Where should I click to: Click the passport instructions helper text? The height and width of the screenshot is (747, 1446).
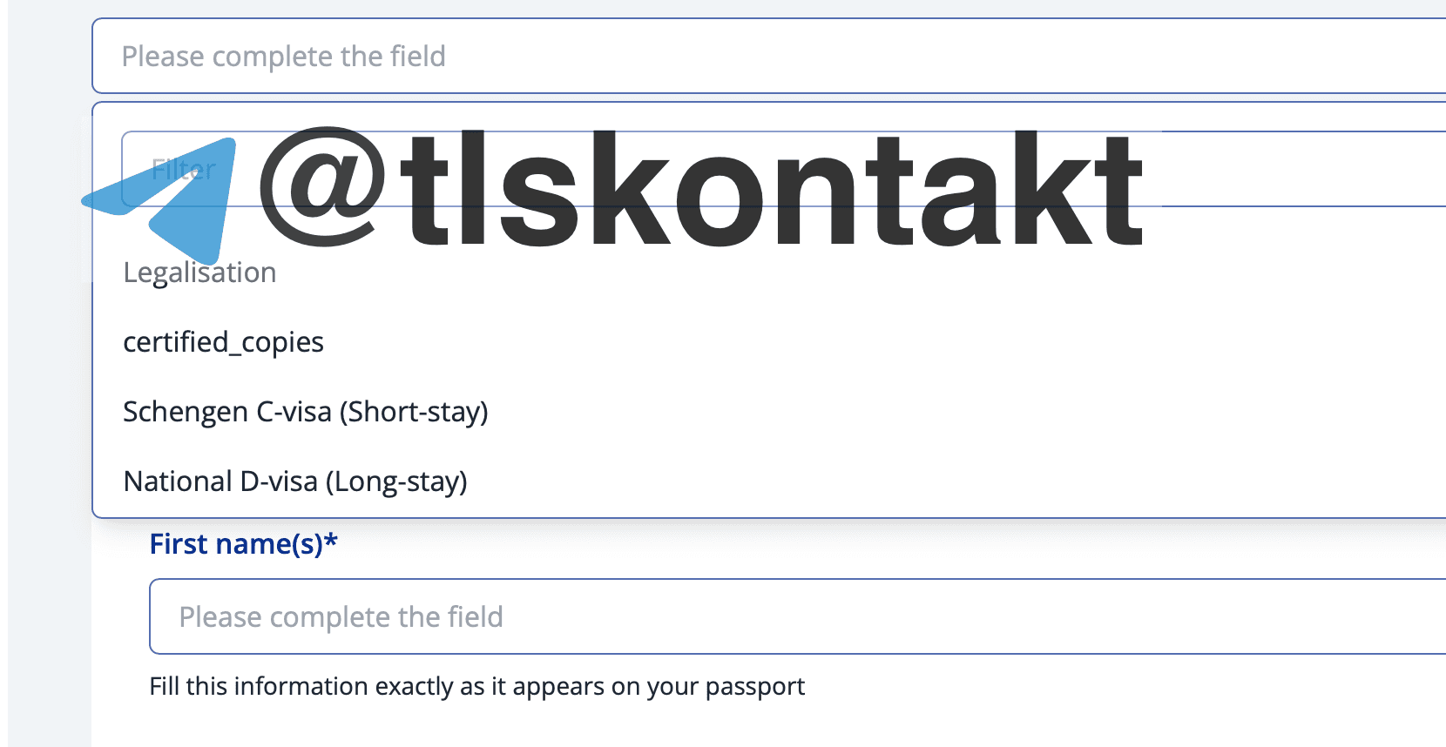[476, 686]
